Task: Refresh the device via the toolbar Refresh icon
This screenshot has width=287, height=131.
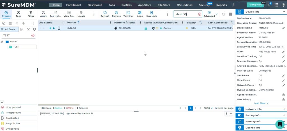Action: pos(105,14)
